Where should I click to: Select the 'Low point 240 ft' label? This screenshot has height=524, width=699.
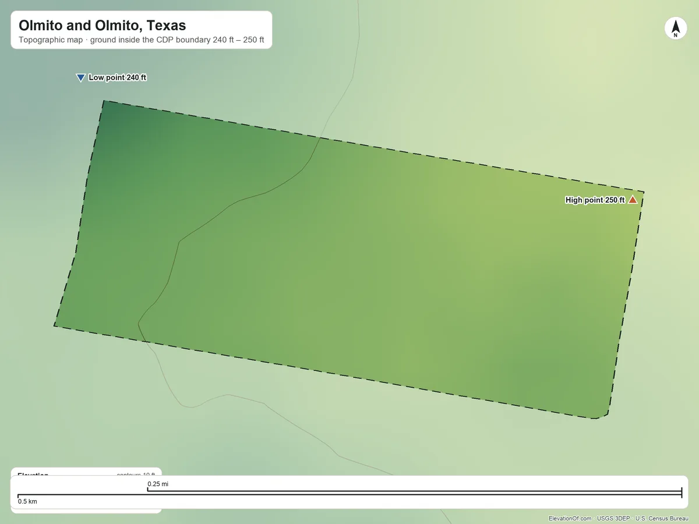117,77
